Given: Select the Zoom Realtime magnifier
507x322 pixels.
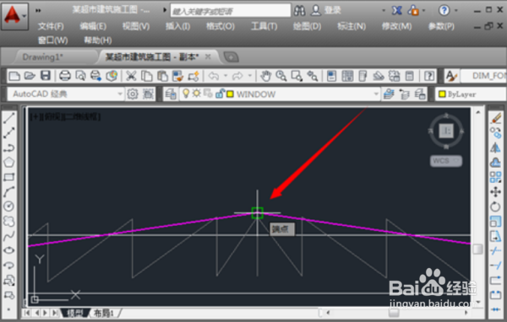Looking at the screenshot, I should [x=281, y=76].
